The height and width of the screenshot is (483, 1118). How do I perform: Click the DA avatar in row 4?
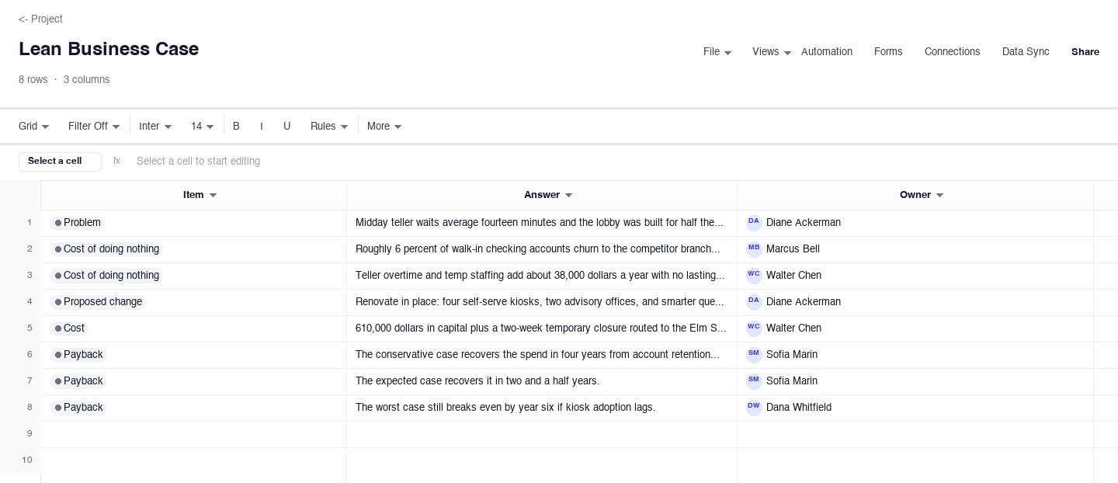[x=754, y=302]
